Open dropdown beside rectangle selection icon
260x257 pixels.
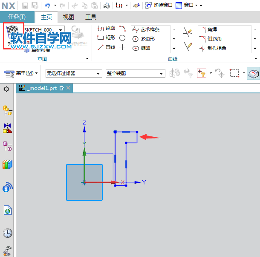(244, 73)
